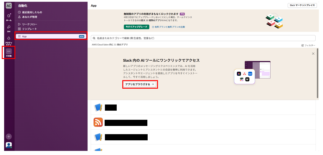
Task: Open the user profile avatar
Action: [x=9, y=145]
